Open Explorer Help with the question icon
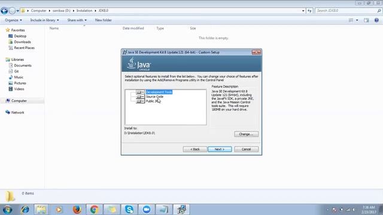This screenshot has width=383, height=215. click(376, 20)
